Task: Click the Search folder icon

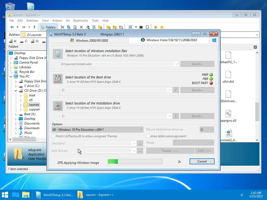Action: coord(100,27)
